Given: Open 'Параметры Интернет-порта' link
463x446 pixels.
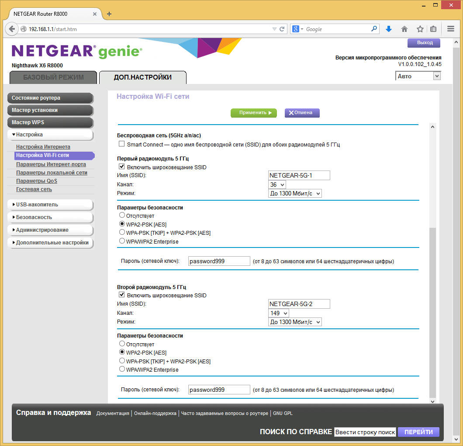Looking at the screenshot, I should pos(51,164).
